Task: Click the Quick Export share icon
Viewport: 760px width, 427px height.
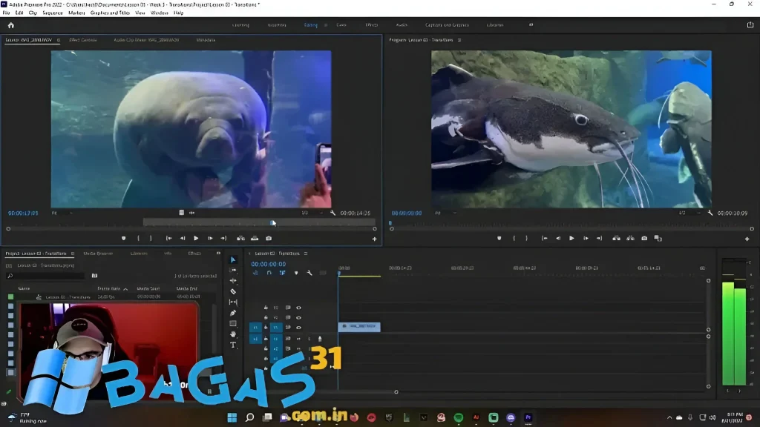Action: [750, 24]
